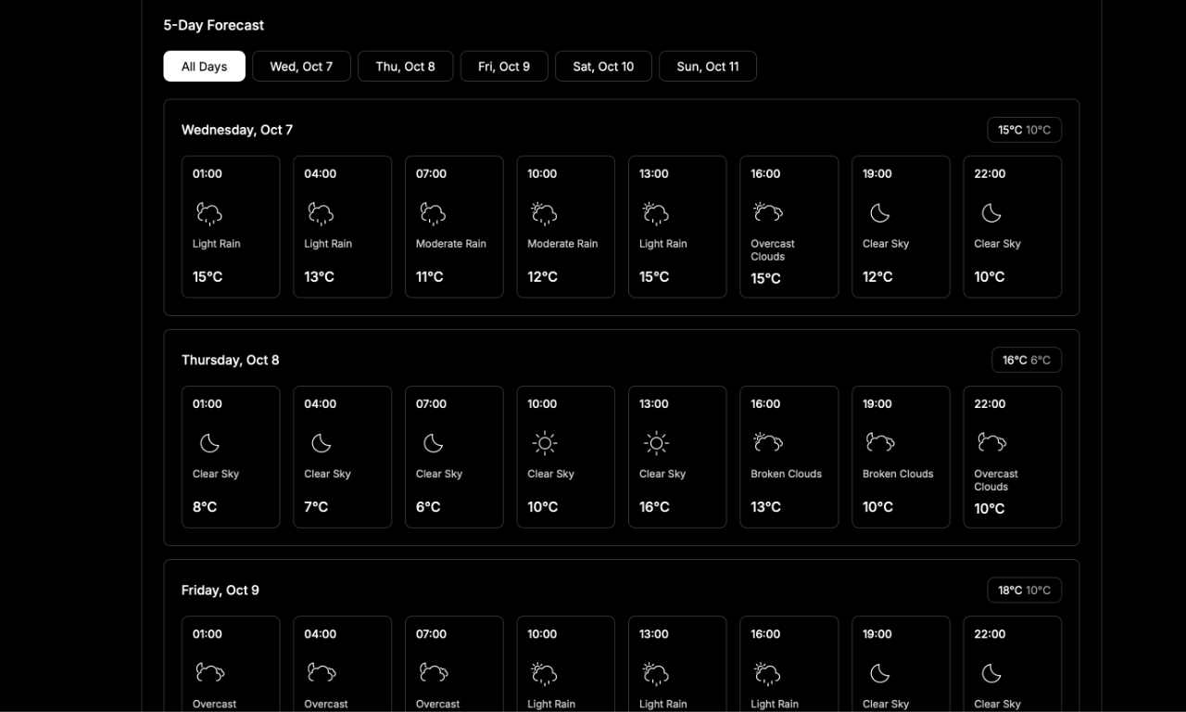Click the overcast clouds icon at Wednesday 16:00
The width and height of the screenshot is (1186, 712).
click(768, 212)
